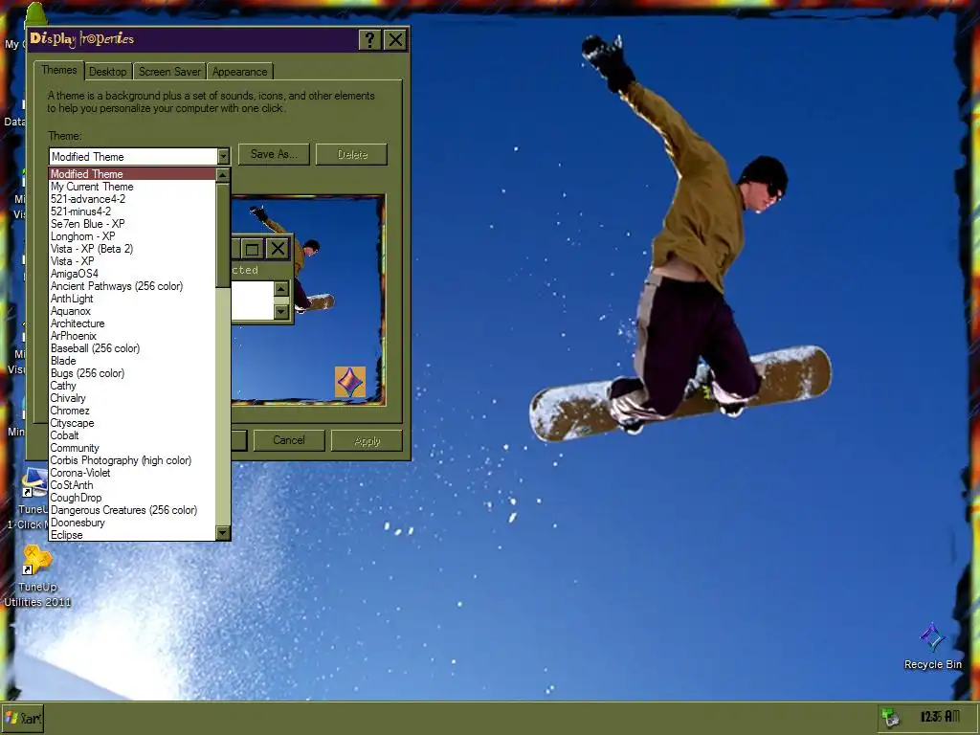
Task: Click the Theme combo box field
Action: click(139, 156)
